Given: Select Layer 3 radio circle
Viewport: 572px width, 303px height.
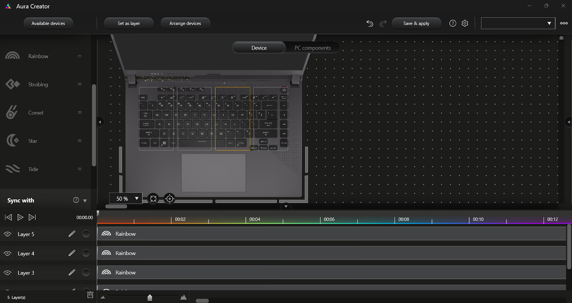Looking at the screenshot, I should [x=86, y=272].
